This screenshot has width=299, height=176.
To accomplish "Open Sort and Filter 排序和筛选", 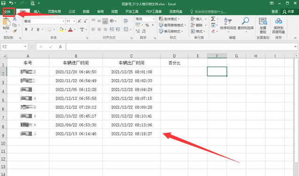I will [228, 24].
